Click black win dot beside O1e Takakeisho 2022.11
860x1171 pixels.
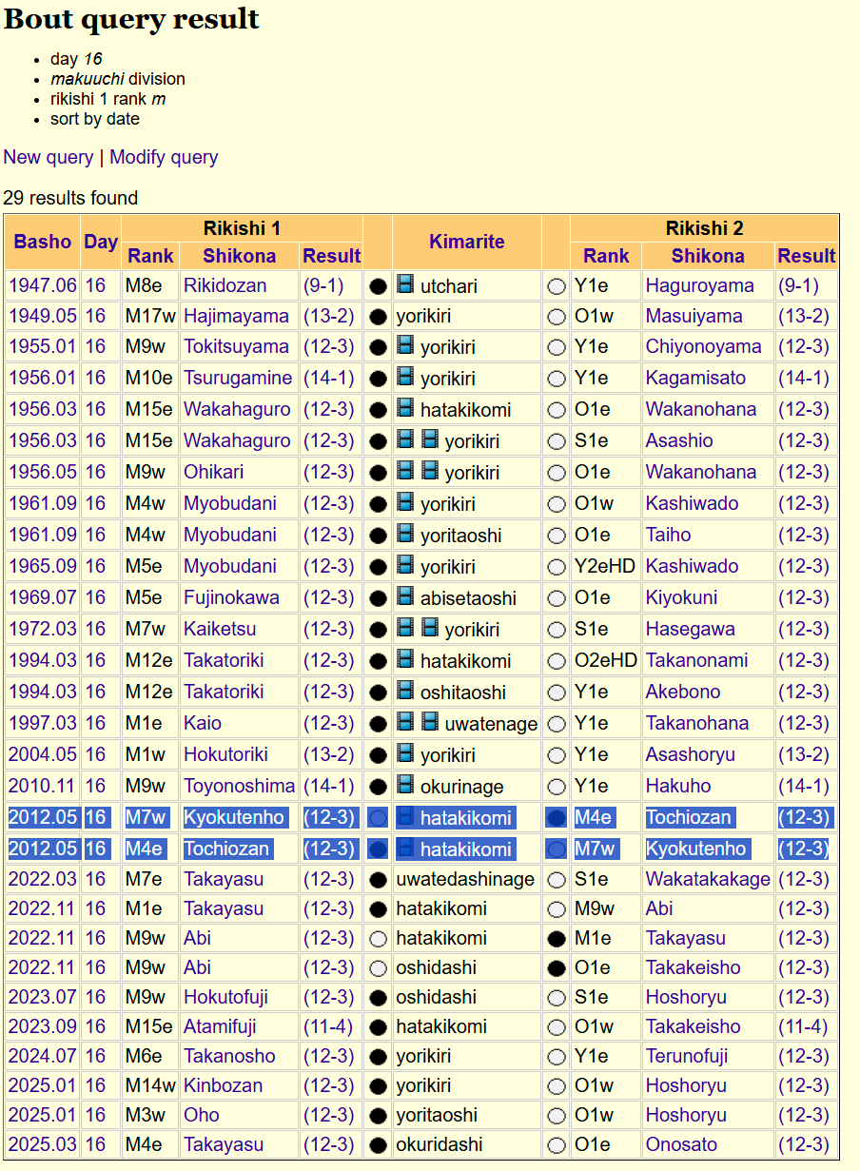click(x=557, y=968)
